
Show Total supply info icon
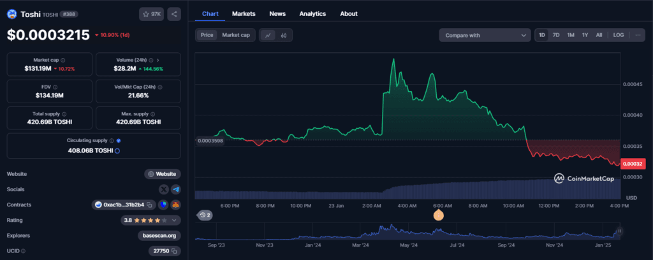64,114
